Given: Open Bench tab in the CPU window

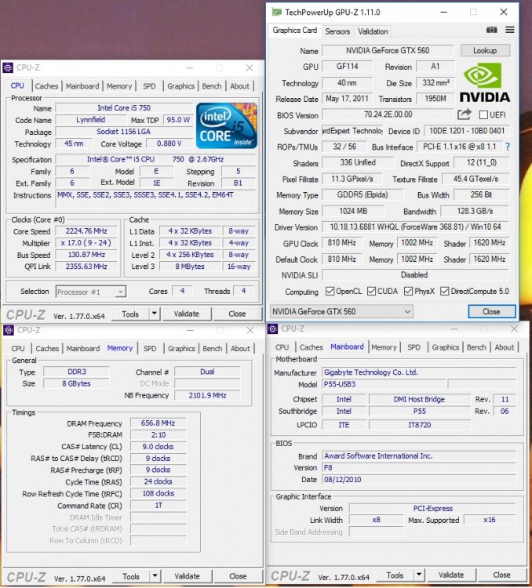Looking at the screenshot, I should [x=212, y=86].
